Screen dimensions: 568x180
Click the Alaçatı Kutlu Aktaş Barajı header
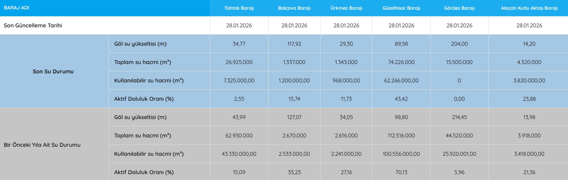[x=529, y=8]
